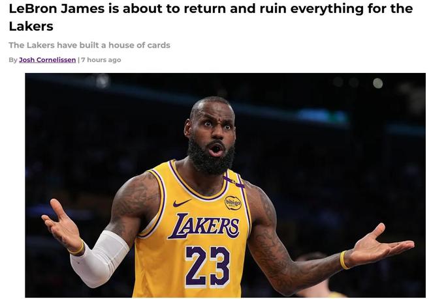Select the "house of cards" subtitle text

(89, 45)
